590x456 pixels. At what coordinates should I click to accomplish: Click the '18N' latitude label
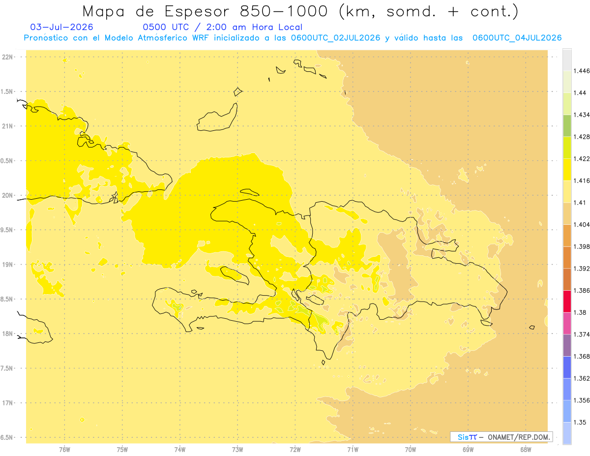(7, 334)
